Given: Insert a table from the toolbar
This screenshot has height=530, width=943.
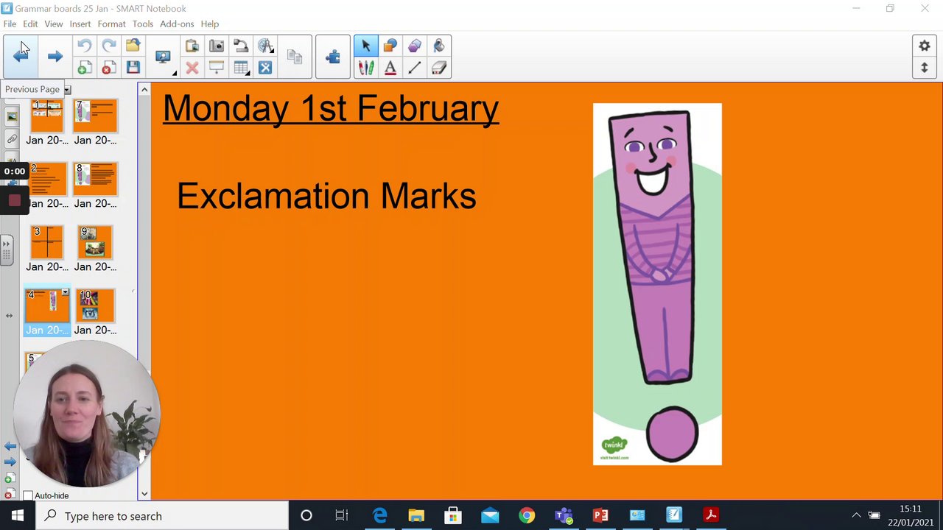Looking at the screenshot, I should point(241,68).
